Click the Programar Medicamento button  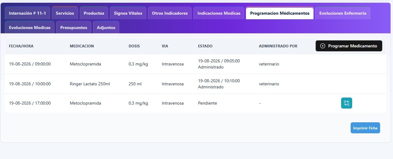click(349, 46)
